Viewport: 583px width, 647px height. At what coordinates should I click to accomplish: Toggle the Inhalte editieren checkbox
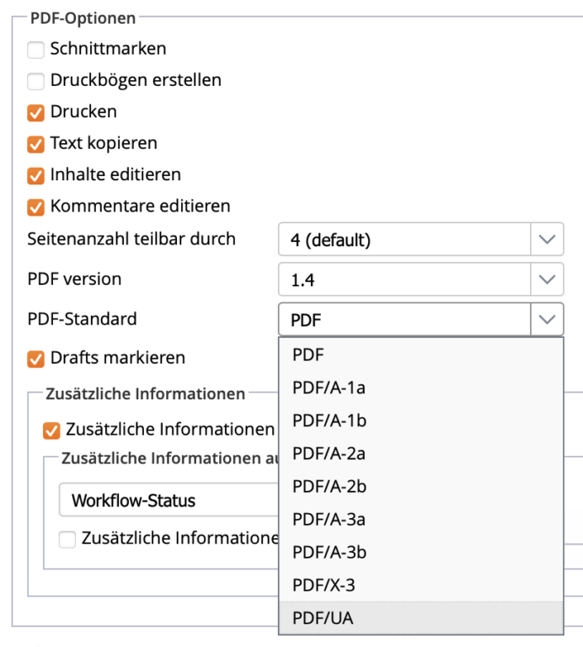pyautogui.click(x=35, y=176)
